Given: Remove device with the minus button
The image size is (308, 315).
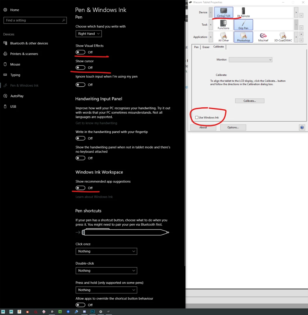Looking at the screenshot, I should coord(301,15).
